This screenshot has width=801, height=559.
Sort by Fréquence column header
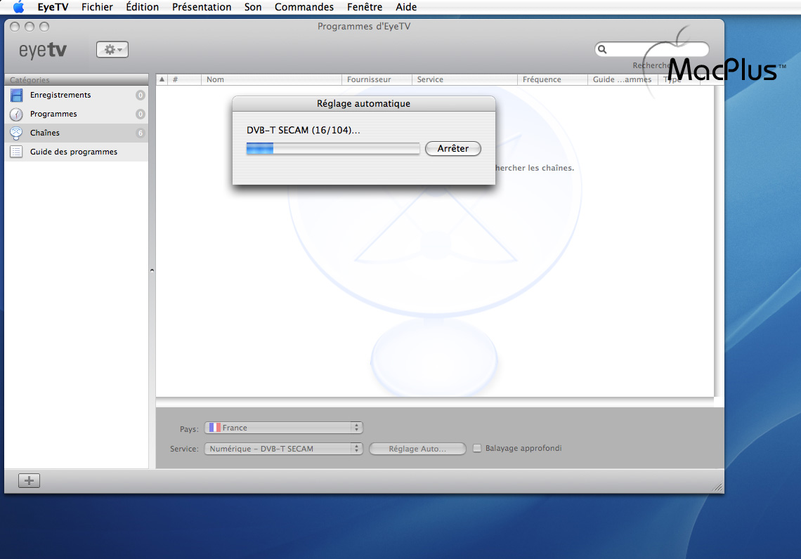click(552, 79)
